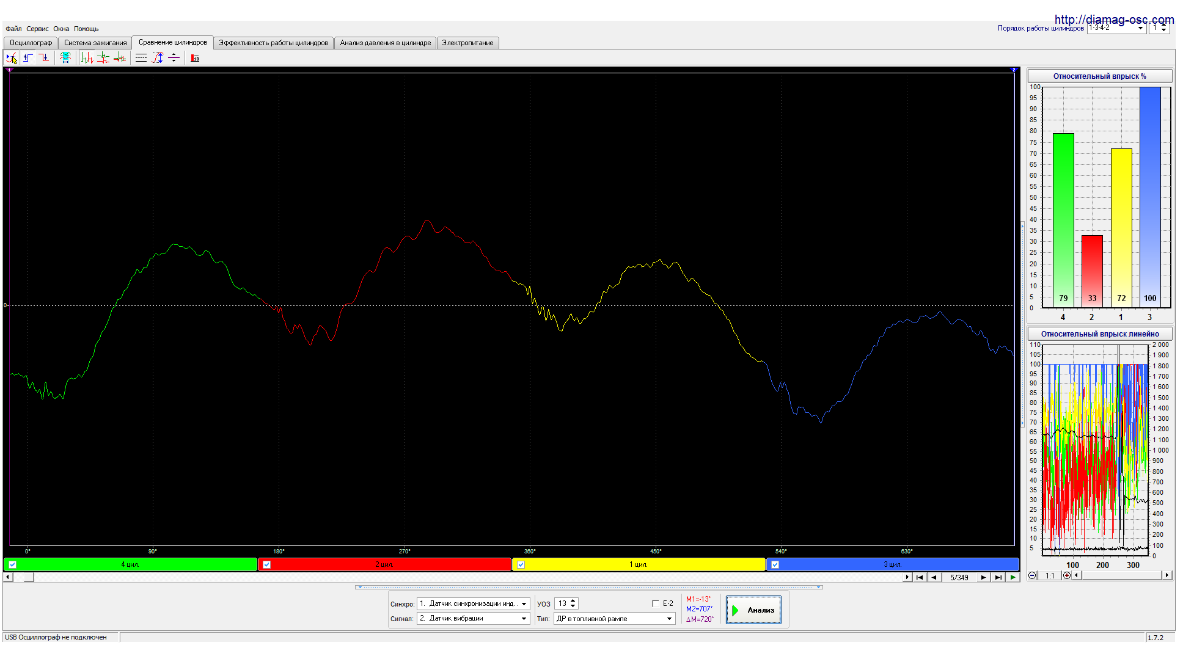Click the red falling-edge trigger icon
The width and height of the screenshot is (1183, 645).
43,58
